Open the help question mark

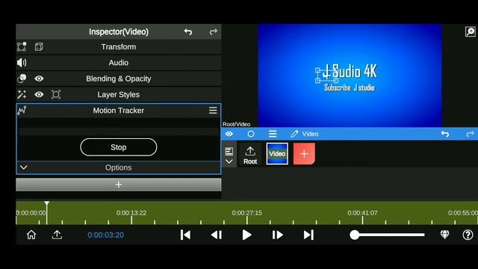click(x=468, y=235)
